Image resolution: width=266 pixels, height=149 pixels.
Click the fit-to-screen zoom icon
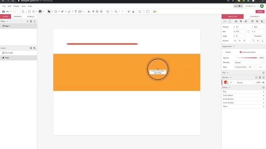[30, 12]
